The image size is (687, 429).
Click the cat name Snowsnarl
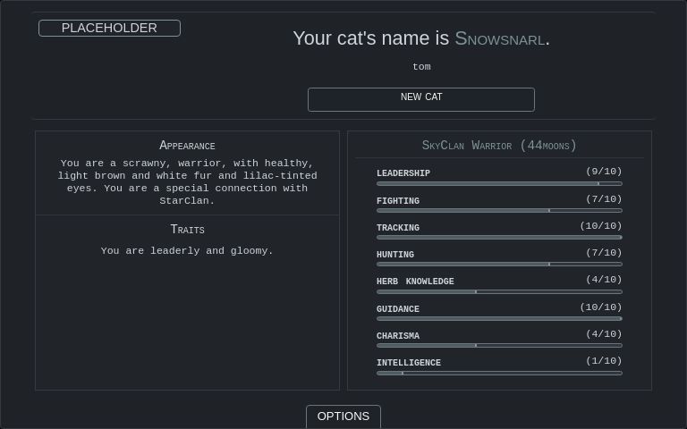pyautogui.click(x=499, y=38)
